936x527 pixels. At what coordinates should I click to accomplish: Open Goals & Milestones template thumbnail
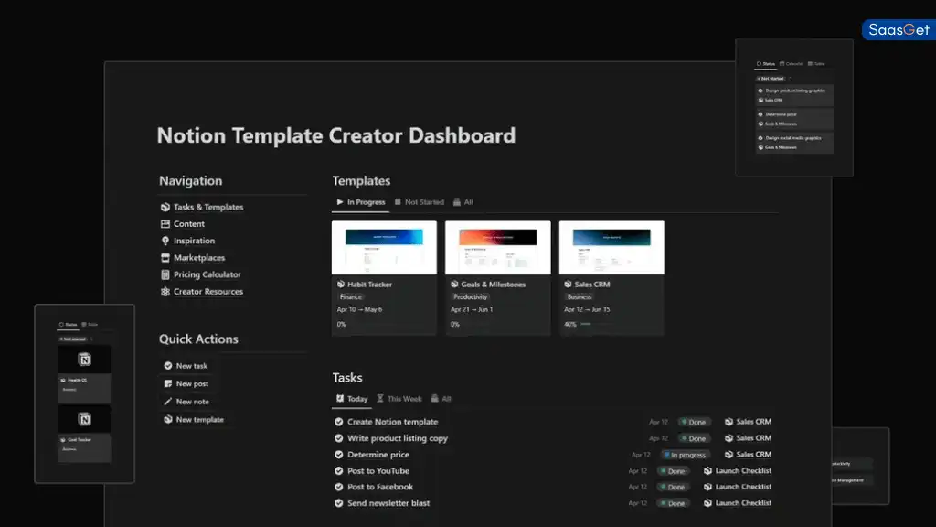point(498,248)
